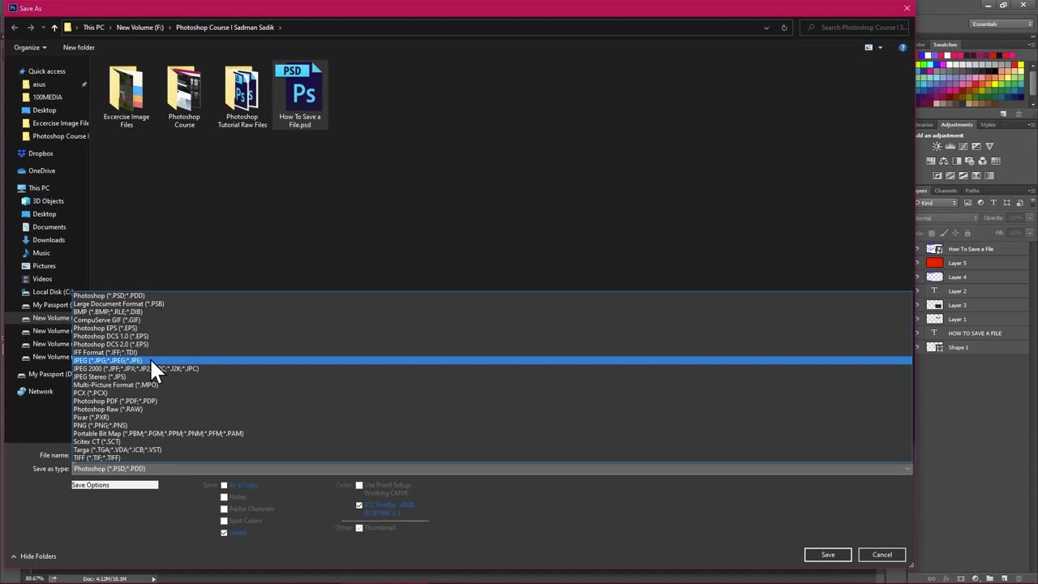1038x584 pixels.
Task: Select Photoshop PDF (*.PDF;*.PDP) format
Action: (491, 401)
